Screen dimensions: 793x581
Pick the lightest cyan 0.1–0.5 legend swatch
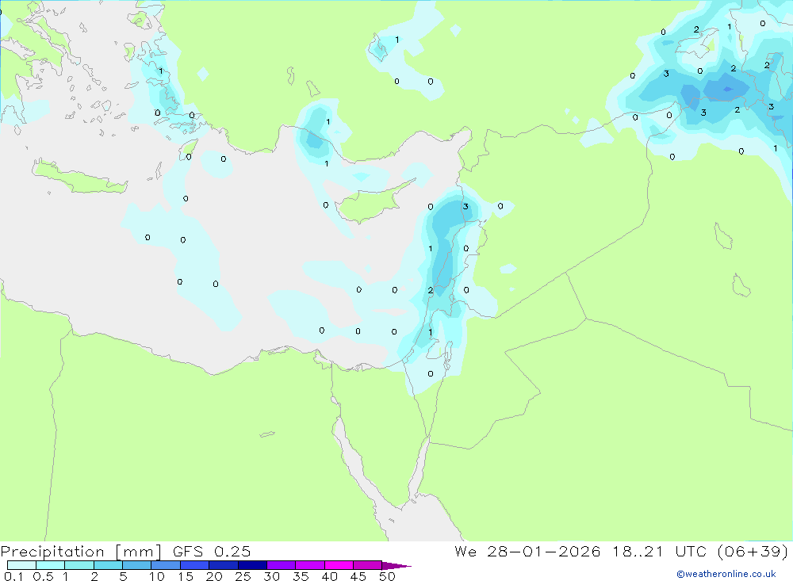click(21, 565)
